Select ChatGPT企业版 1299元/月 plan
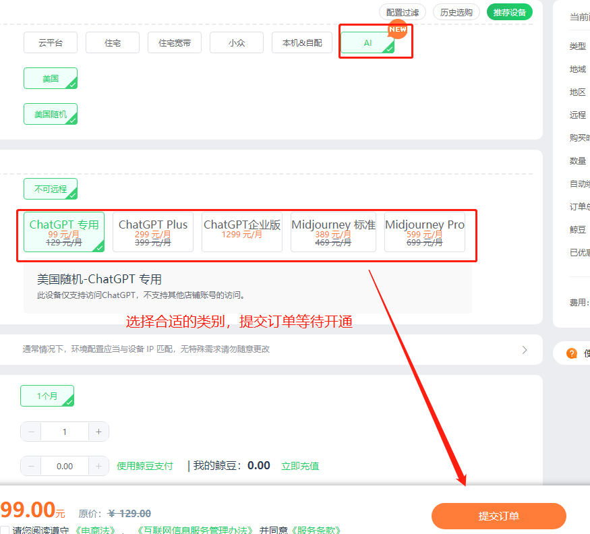590x534 pixels. point(242,232)
